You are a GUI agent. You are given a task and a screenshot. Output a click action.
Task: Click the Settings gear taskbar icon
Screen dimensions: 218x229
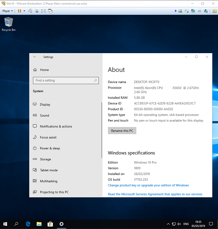(x=61, y=224)
